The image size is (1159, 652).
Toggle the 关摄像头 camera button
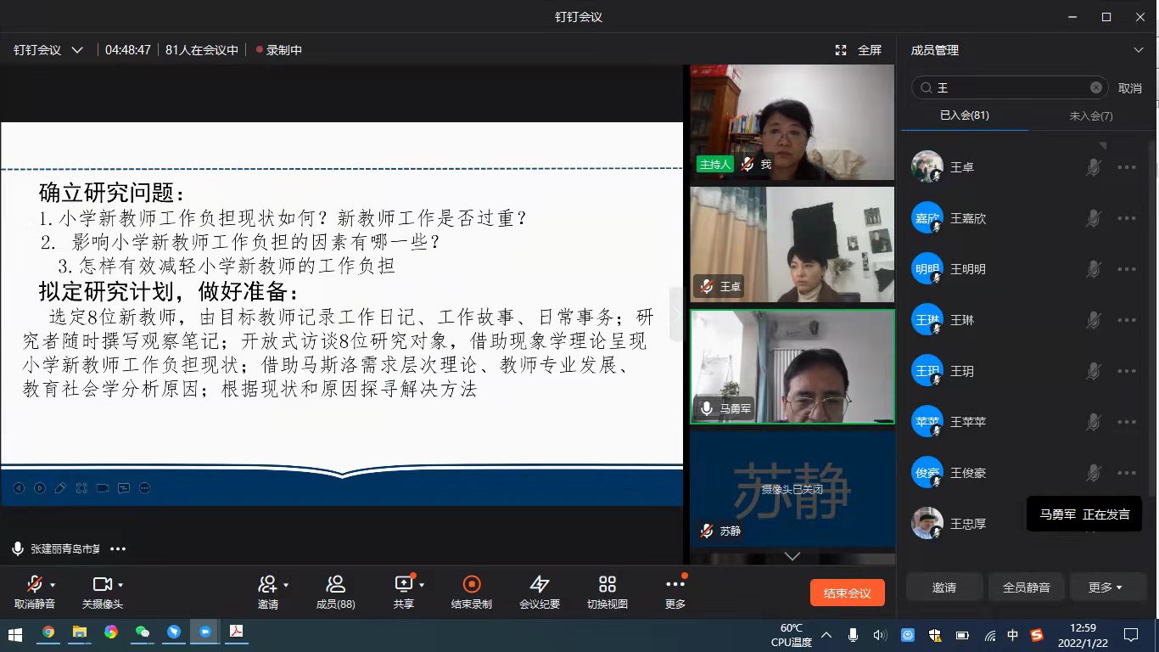[102, 585]
